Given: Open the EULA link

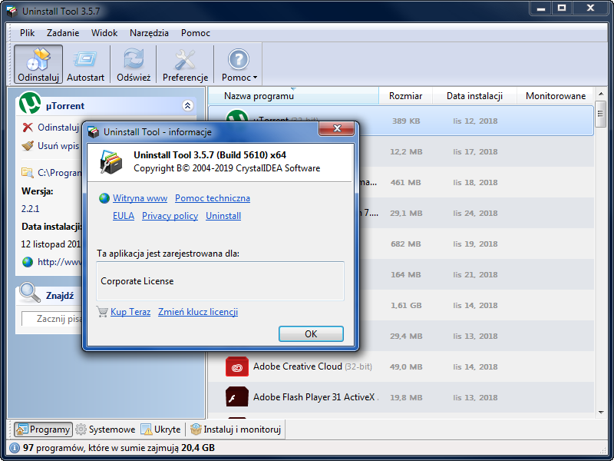Looking at the screenshot, I should (124, 216).
